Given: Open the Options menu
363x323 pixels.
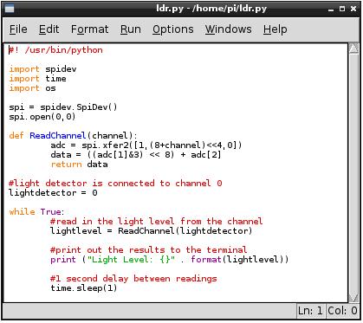Looking at the screenshot, I should tap(173, 29).
